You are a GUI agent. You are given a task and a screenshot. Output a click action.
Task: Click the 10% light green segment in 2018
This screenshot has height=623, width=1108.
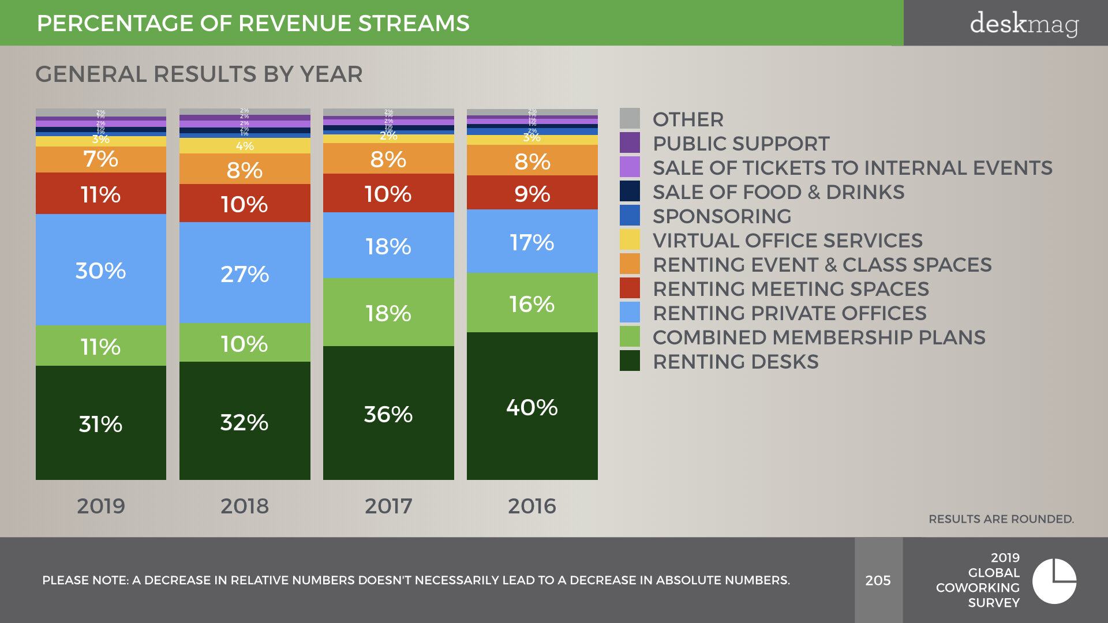click(x=245, y=342)
